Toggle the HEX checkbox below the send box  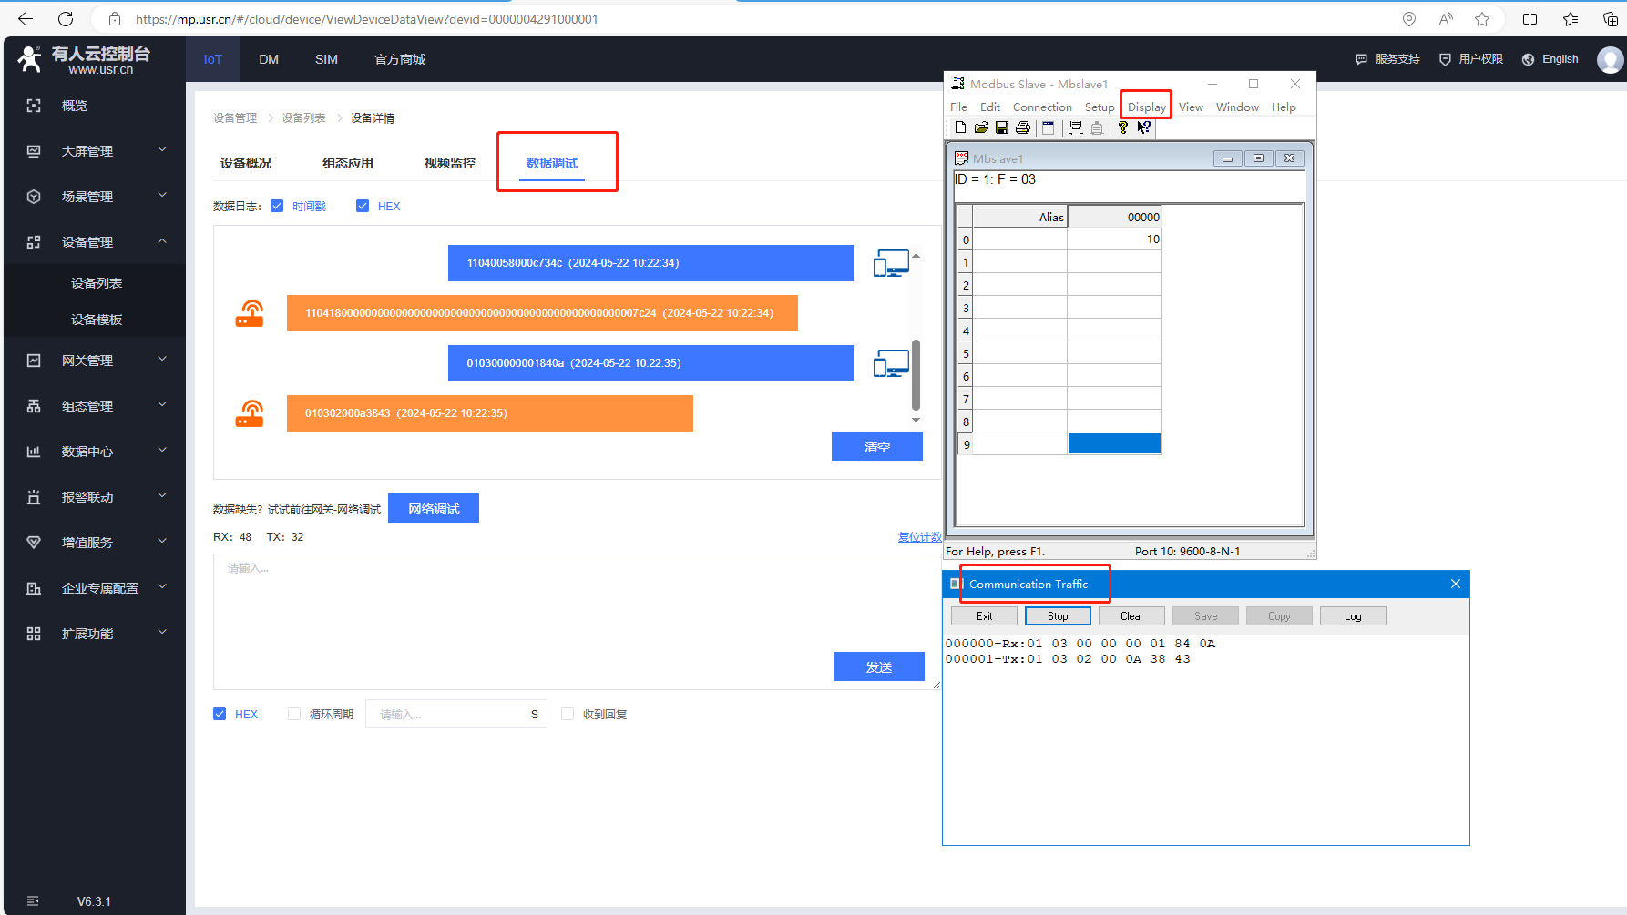coord(220,714)
